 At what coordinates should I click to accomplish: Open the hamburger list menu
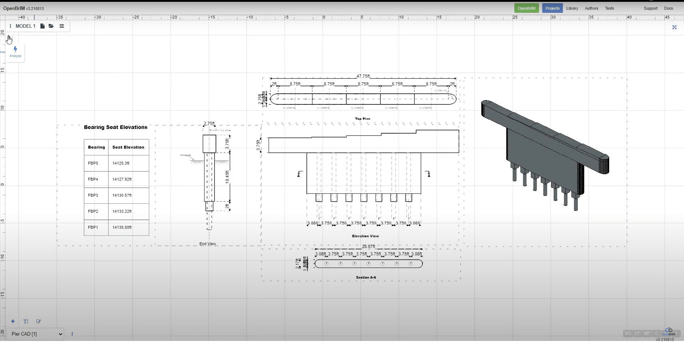[x=62, y=26]
